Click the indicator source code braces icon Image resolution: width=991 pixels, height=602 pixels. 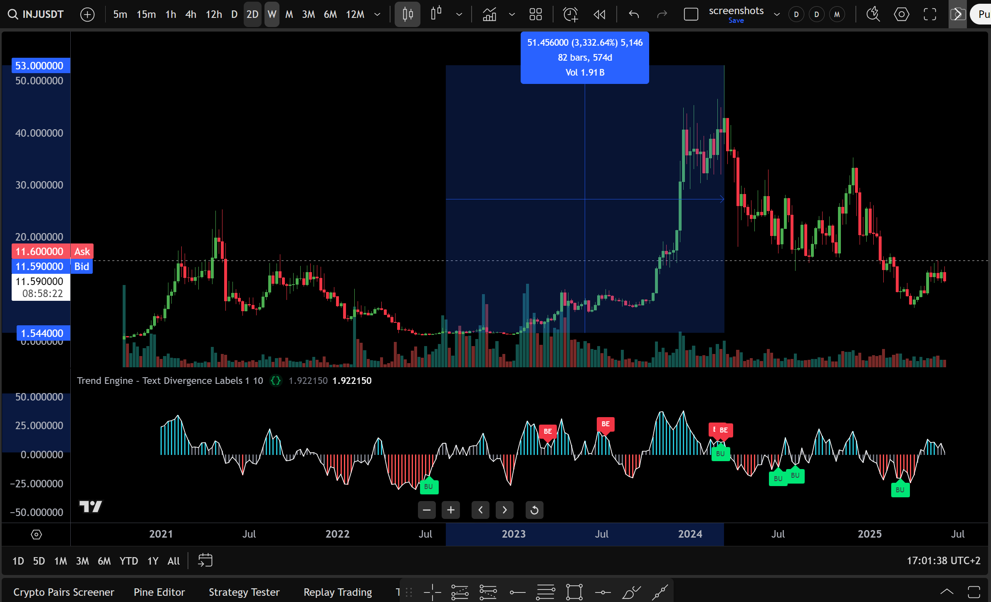click(275, 381)
